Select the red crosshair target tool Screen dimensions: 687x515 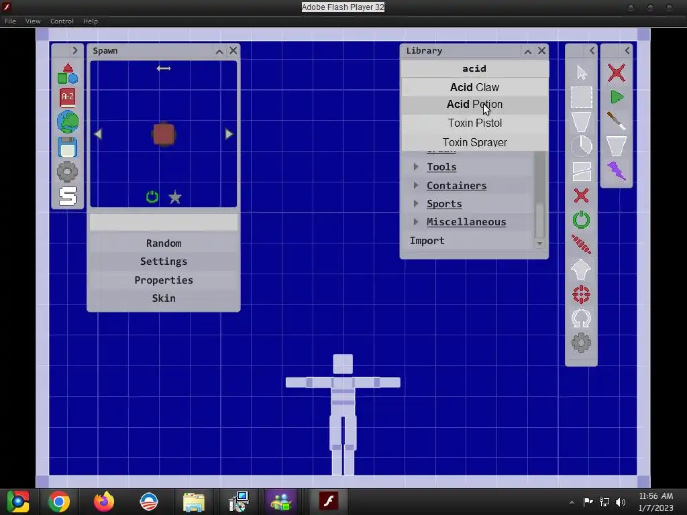click(x=582, y=294)
